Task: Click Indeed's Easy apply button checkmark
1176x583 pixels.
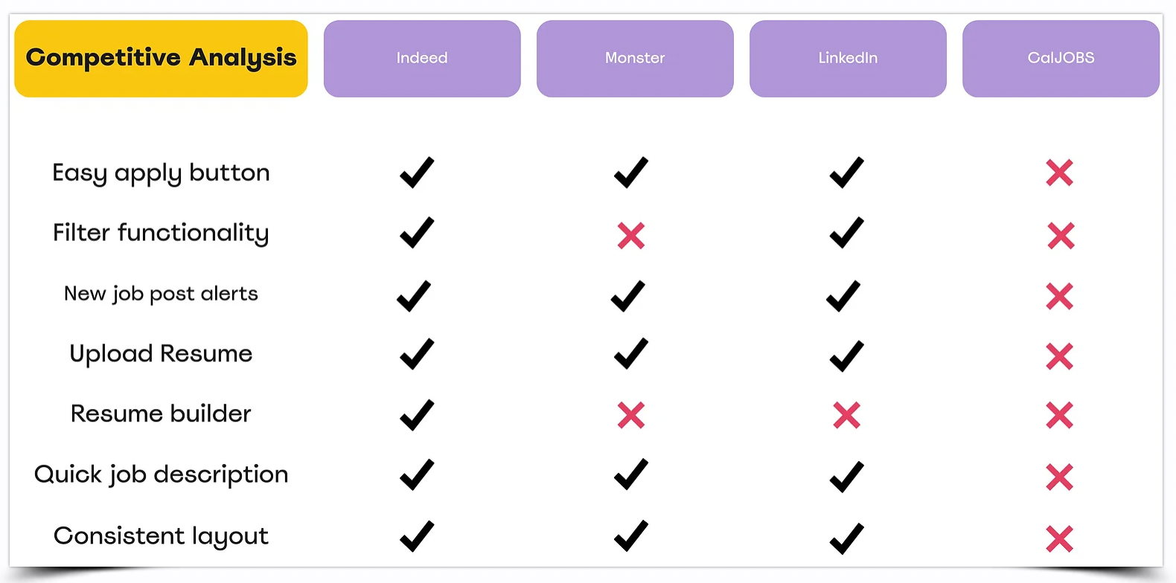Action: pyautogui.click(x=417, y=173)
